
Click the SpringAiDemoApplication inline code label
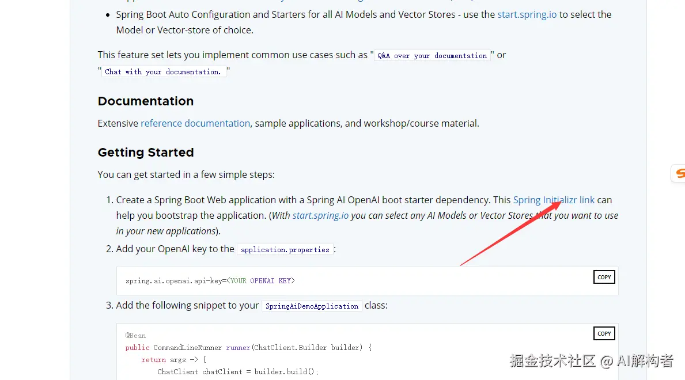click(312, 306)
